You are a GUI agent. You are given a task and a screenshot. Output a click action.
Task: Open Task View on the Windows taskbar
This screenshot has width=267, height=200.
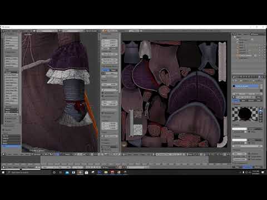[x=60, y=172]
